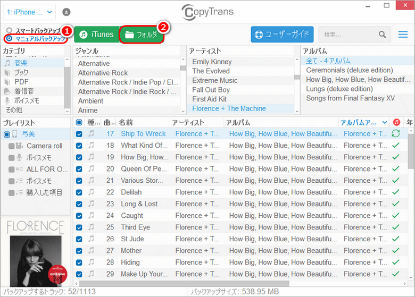Sort by アルバム column header in track list
415x297 pixels.
coord(281,122)
